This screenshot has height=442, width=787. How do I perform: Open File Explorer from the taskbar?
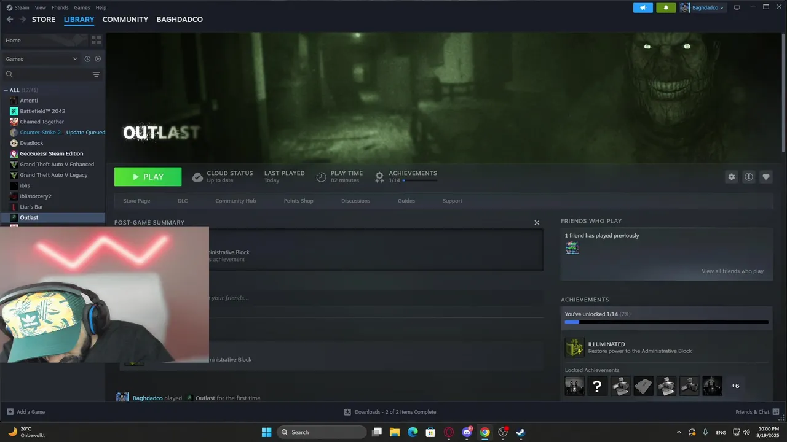(x=395, y=432)
